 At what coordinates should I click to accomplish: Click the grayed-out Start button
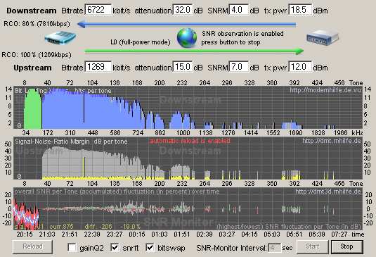pos(313,246)
